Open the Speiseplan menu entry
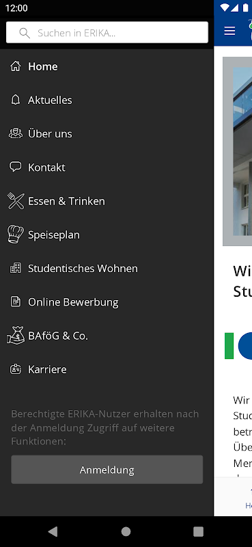Viewport: 252px width, 547px height. coord(107,235)
